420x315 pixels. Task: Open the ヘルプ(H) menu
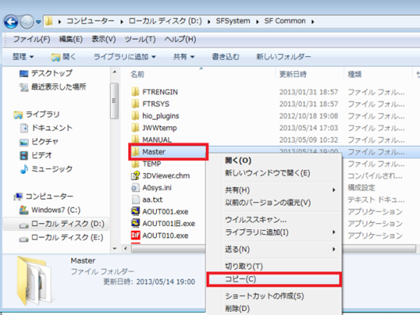[180, 39]
